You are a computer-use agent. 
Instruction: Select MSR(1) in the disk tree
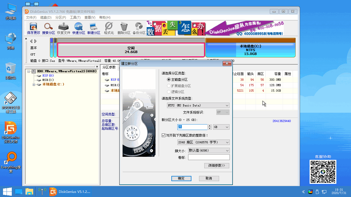(x=48, y=80)
